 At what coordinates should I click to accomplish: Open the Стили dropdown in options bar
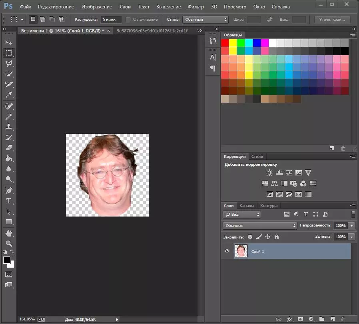tap(205, 20)
